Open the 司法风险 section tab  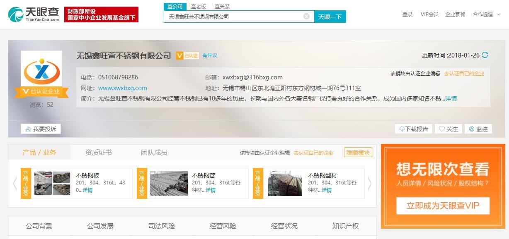pos(162,226)
